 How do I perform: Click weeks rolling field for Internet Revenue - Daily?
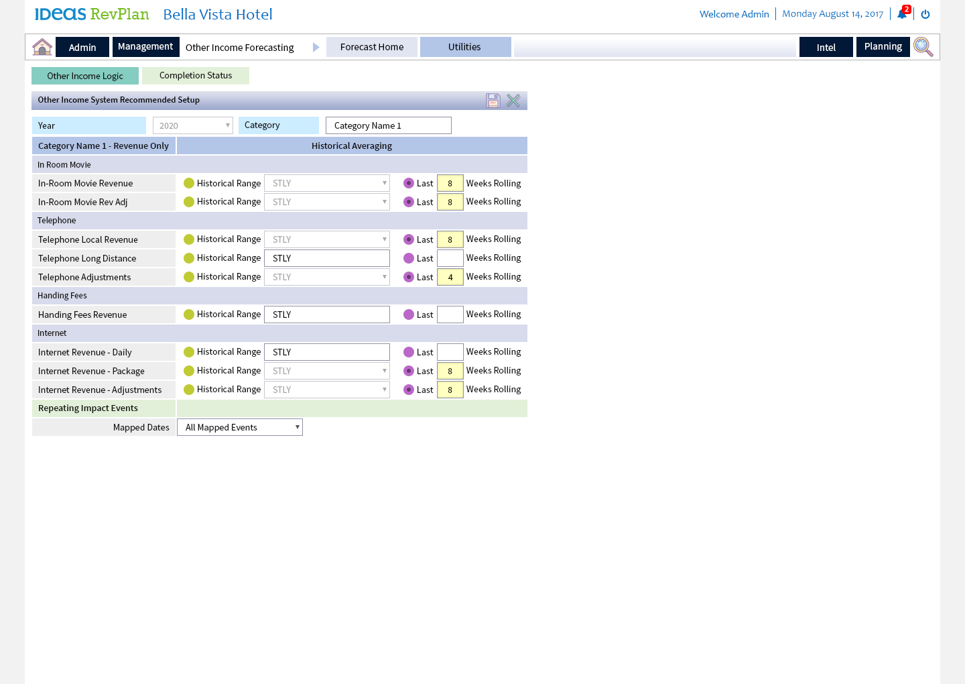[x=450, y=352]
